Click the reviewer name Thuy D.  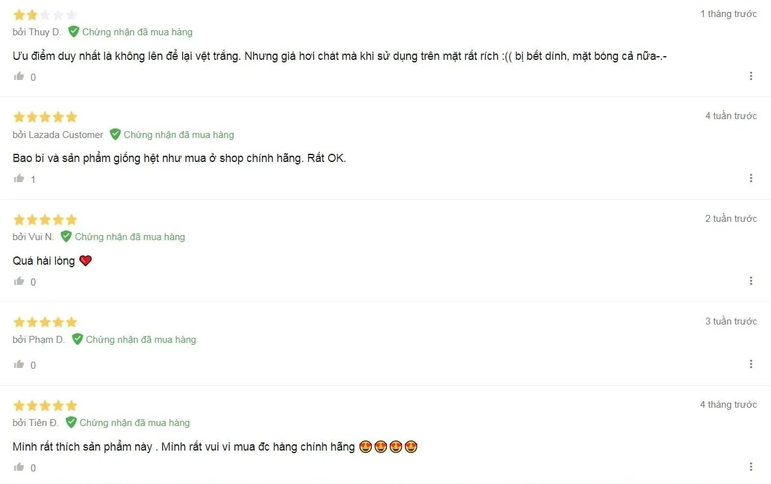click(45, 32)
